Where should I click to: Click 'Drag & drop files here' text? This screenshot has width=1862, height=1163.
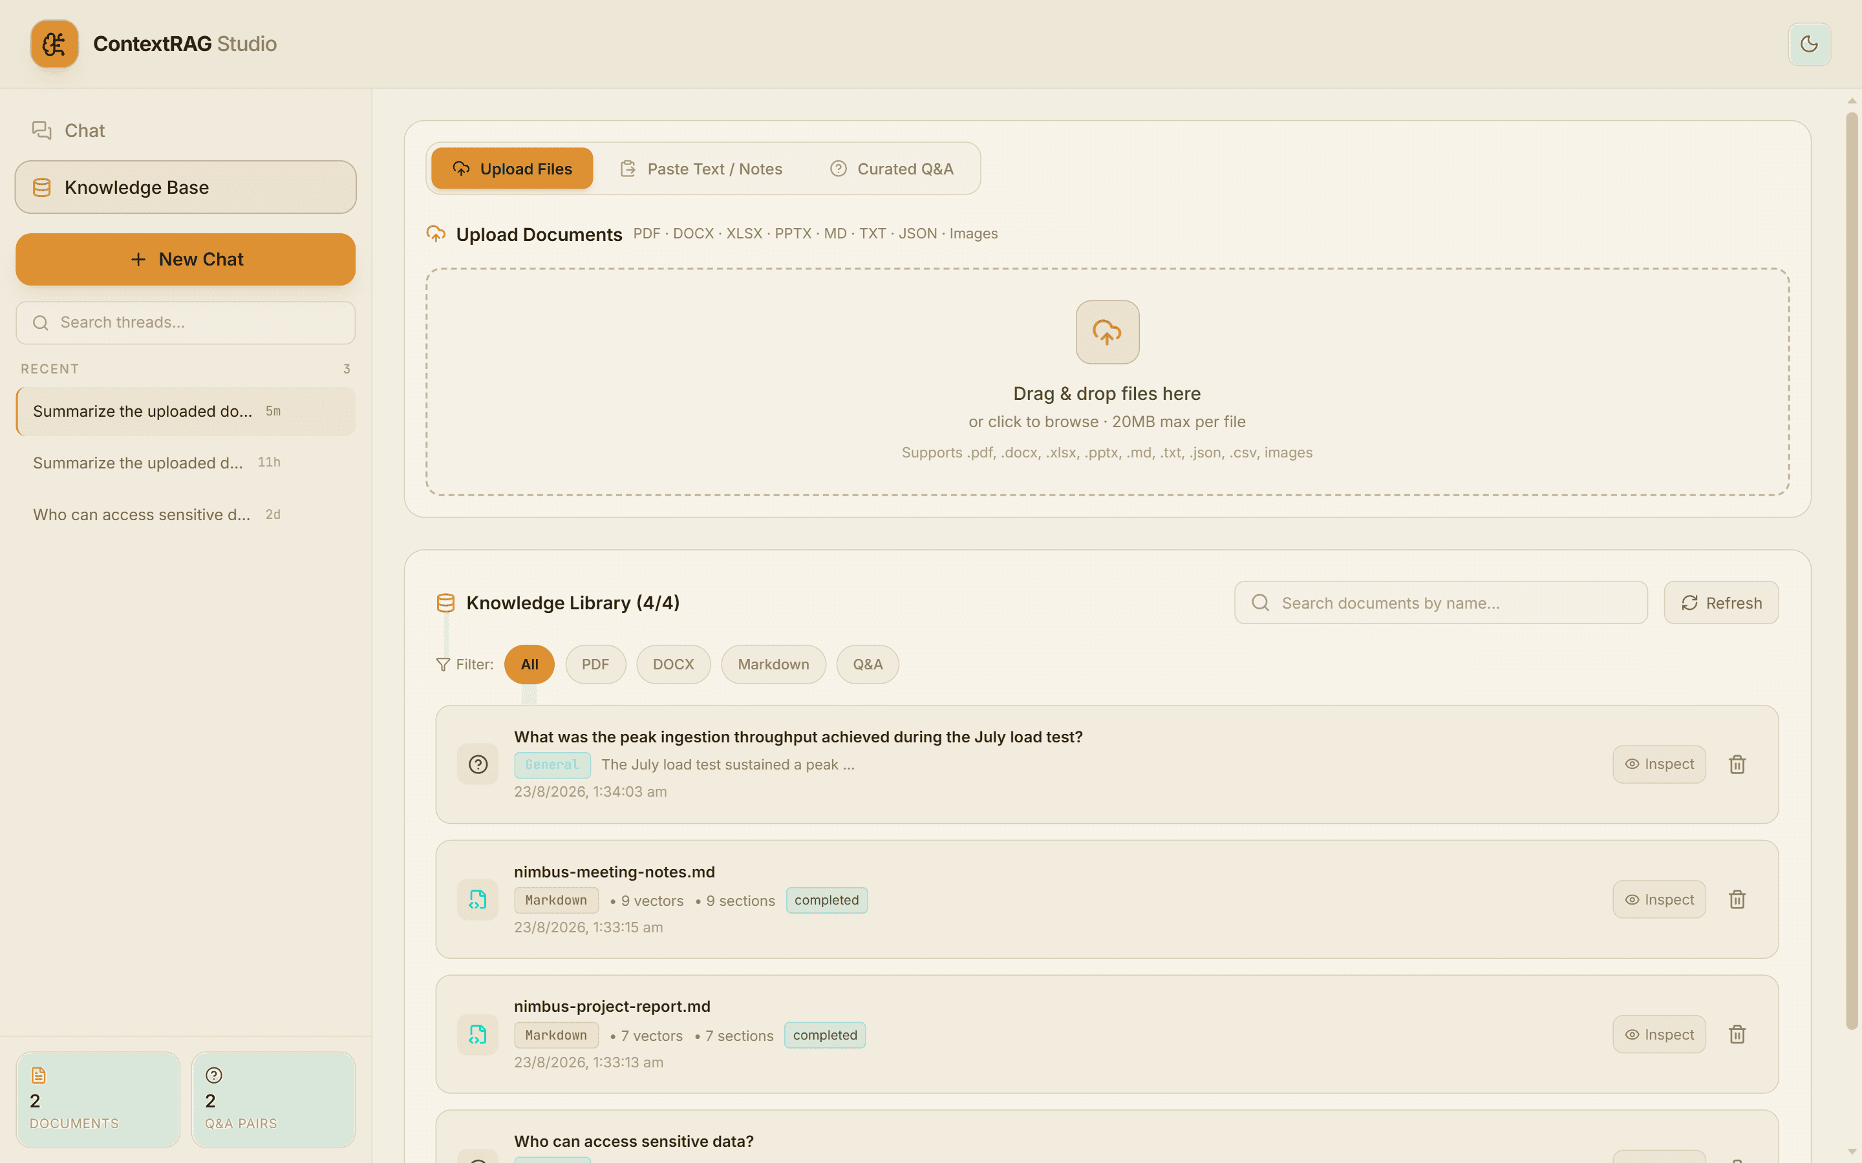point(1106,394)
